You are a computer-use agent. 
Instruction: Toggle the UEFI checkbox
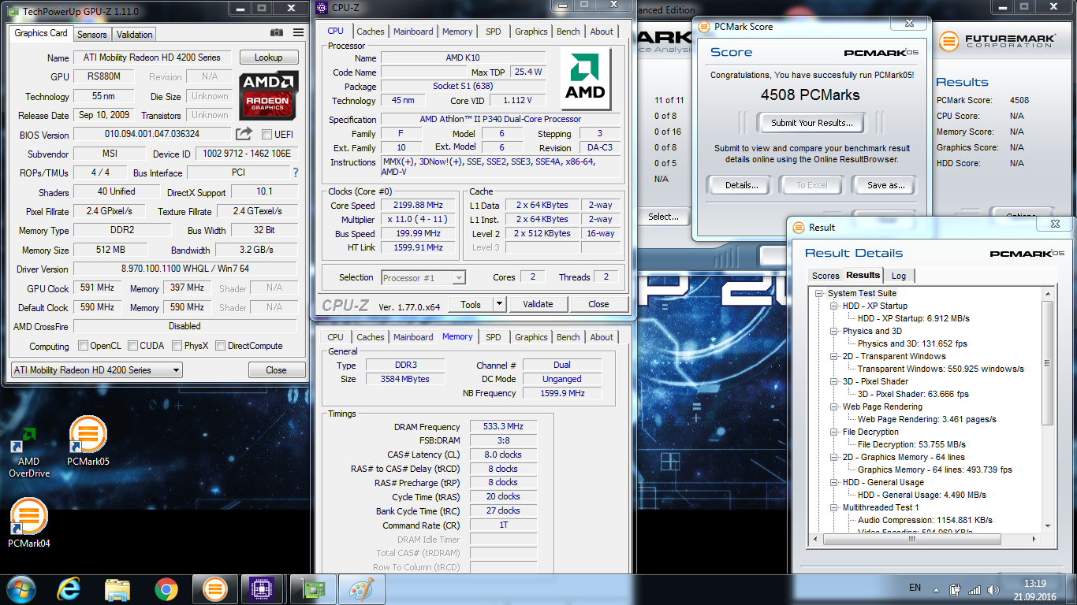(267, 134)
